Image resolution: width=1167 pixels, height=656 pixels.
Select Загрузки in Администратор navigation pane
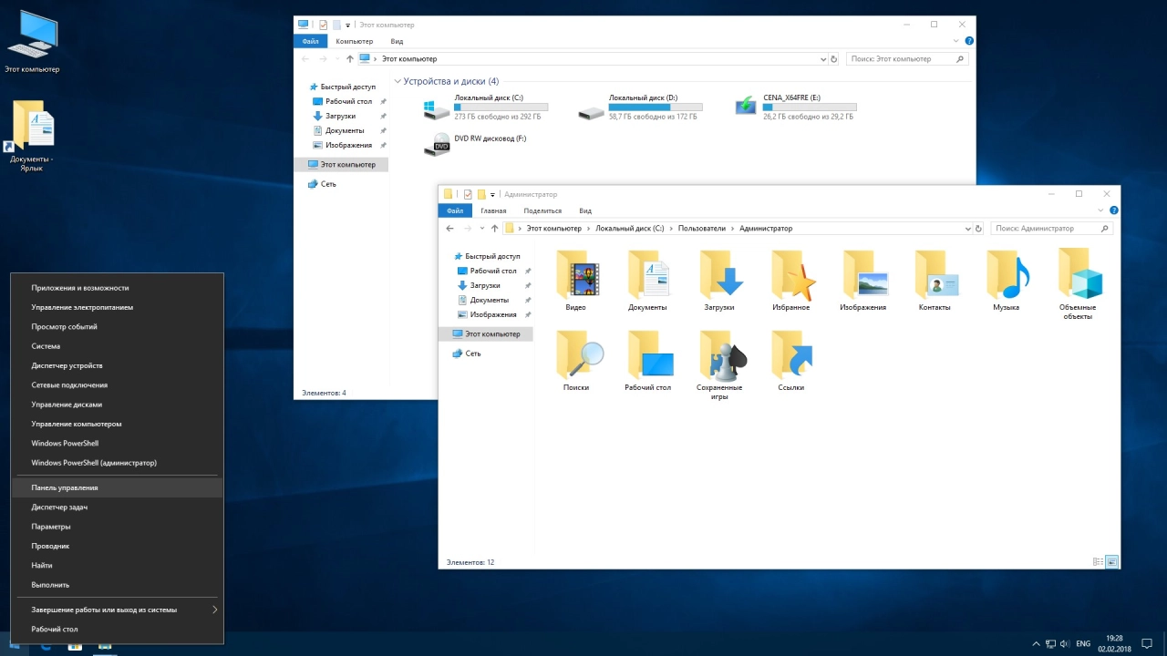click(485, 285)
